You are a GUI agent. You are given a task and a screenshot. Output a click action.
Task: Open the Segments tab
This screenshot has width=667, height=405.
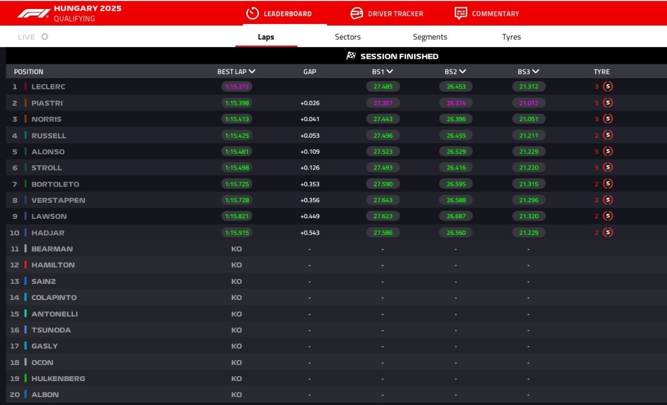click(x=430, y=37)
